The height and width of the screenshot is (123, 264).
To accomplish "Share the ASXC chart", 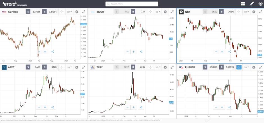I will click(x=53, y=107).
